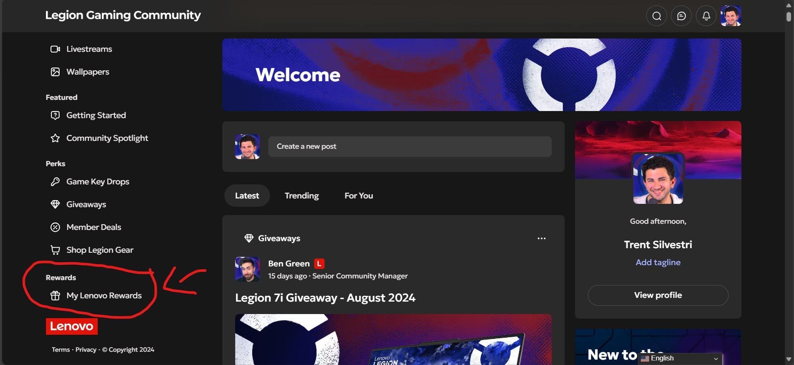This screenshot has height=365, width=794.
Task: Switch to the Trending tab
Action: tap(302, 196)
